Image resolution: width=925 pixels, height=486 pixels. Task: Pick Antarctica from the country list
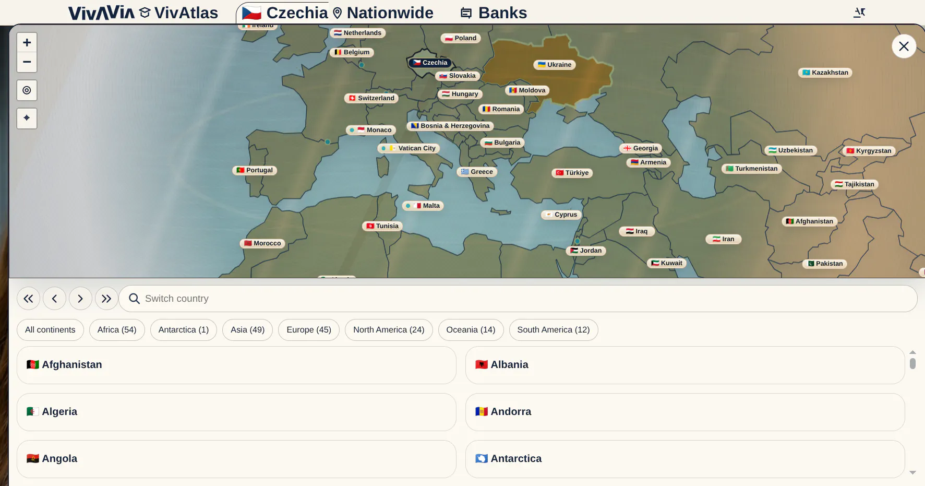(685, 459)
